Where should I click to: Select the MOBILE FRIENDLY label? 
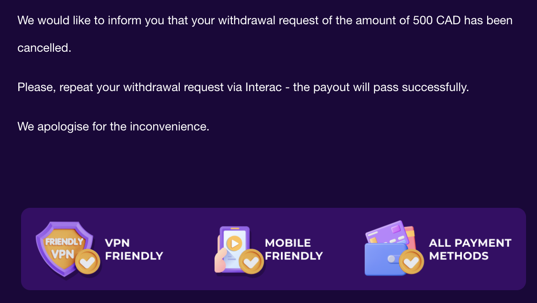coord(294,249)
